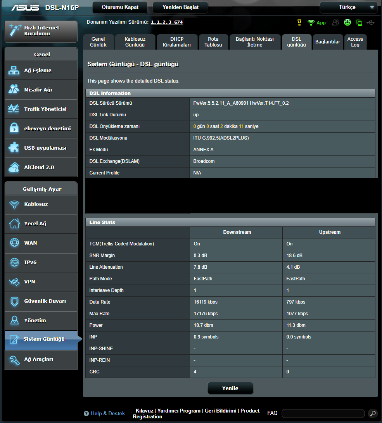Click the upstream SNR Margin 18.6 dB
This screenshot has height=423, width=382.
click(x=294, y=256)
